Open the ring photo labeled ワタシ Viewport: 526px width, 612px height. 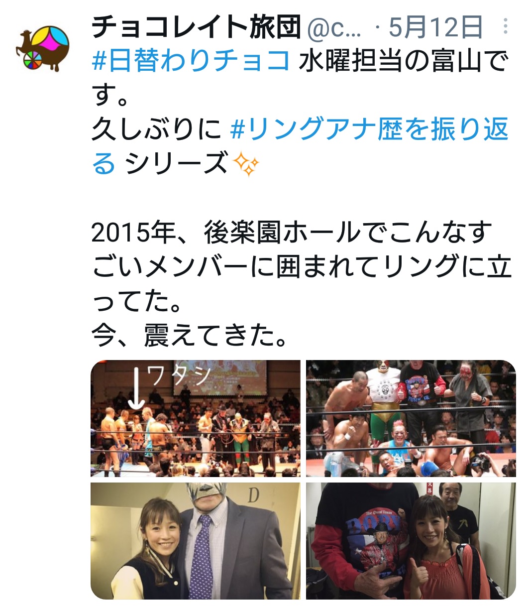point(196,418)
